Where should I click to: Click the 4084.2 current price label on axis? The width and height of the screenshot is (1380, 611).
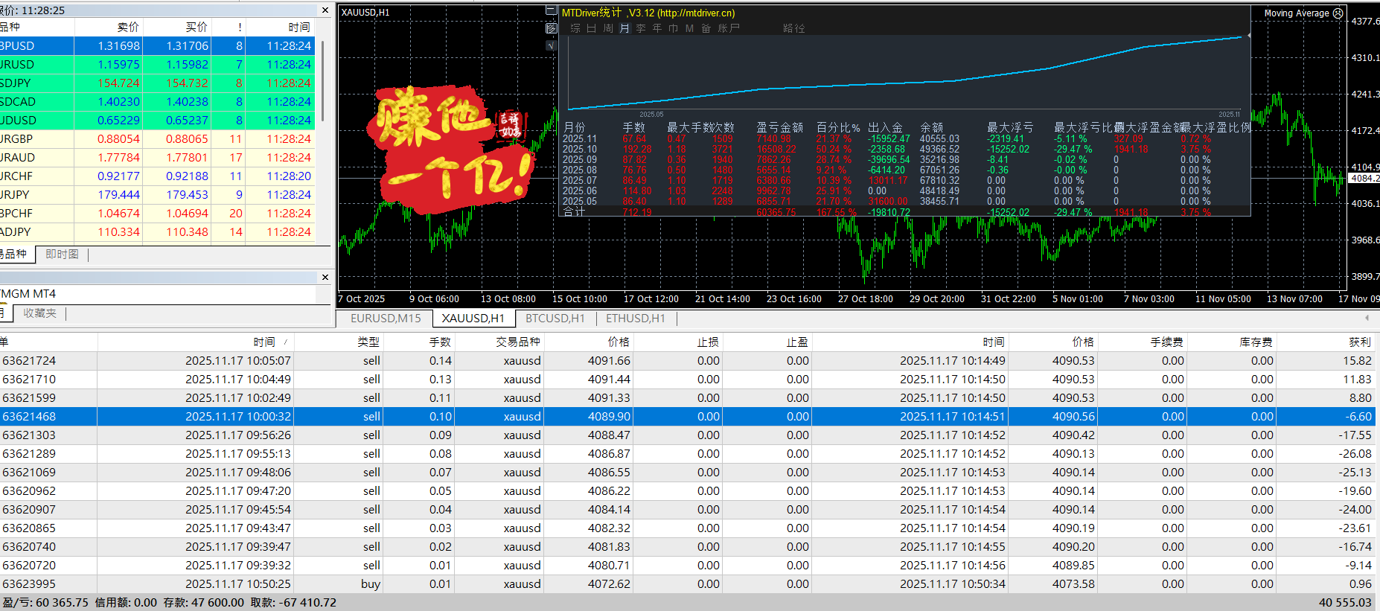pyautogui.click(x=1364, y=179)
